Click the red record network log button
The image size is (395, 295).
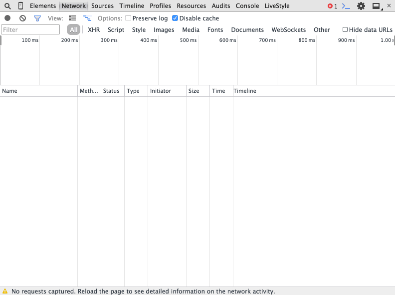[7, 18]
